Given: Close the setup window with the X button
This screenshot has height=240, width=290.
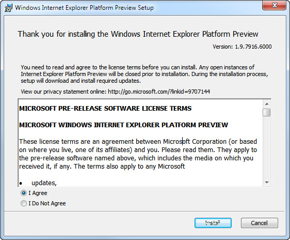Looking at the screenshot, I should [275, 5].
